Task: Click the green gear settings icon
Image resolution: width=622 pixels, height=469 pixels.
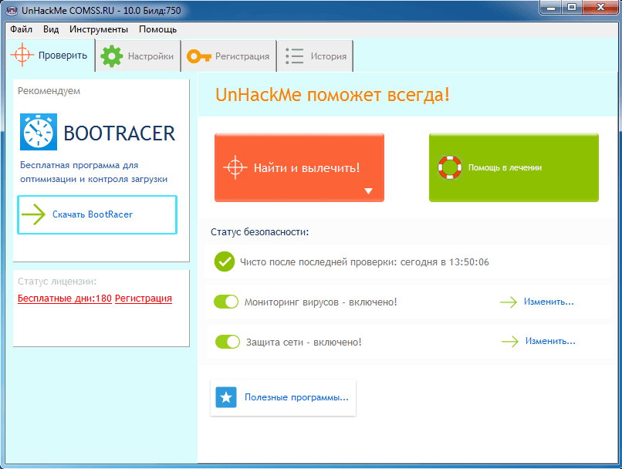Action: (x=111, y=56)
